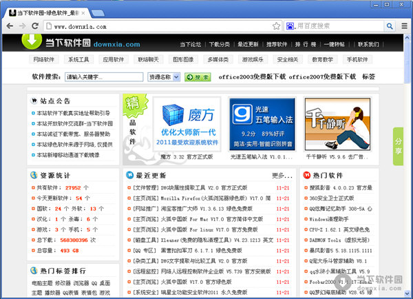Open 最近更新 in the top navigation
413x299 pixels.
coord(248,44)
